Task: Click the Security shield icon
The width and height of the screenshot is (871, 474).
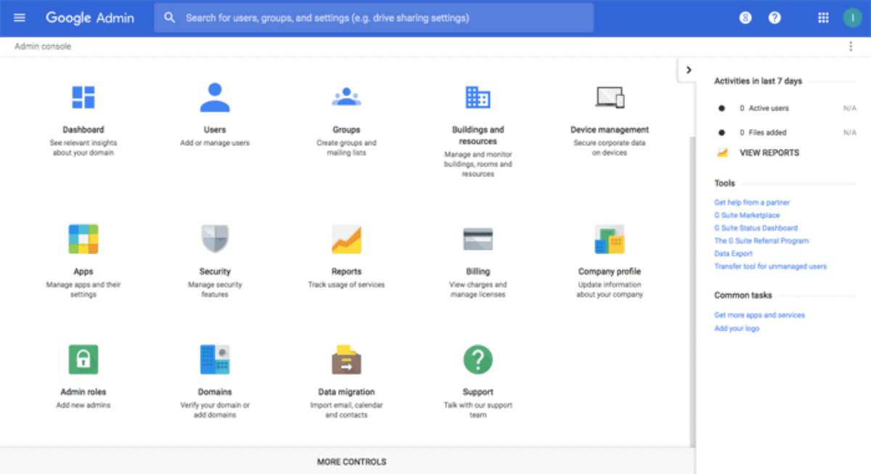Action: tap(215, 239)
